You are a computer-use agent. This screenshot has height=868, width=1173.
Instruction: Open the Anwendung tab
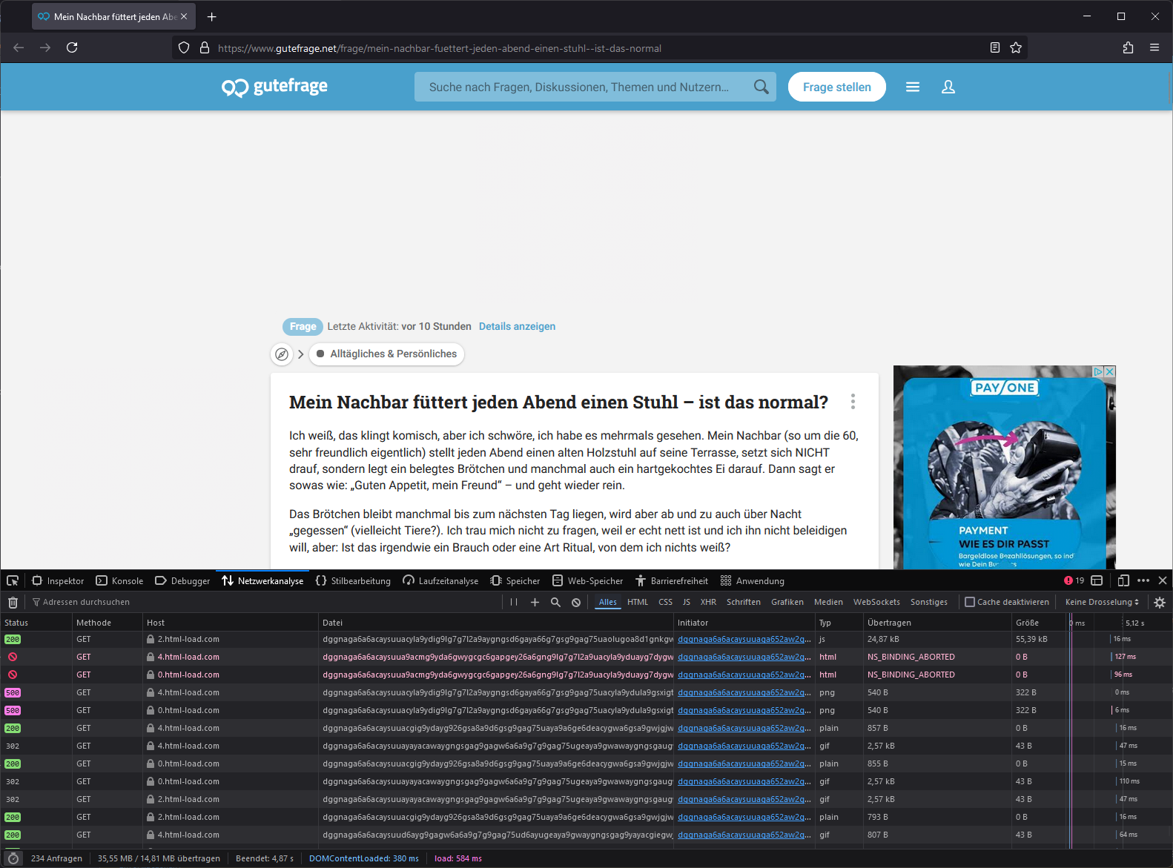(752, 580)
